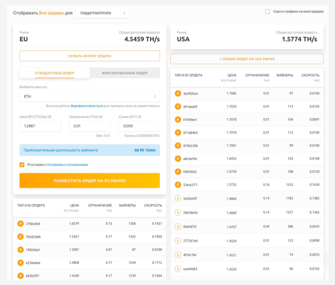The height and width of the screenshot is (285, 335).
Task: Open the Условиями и положениями link
Action: 67,165
